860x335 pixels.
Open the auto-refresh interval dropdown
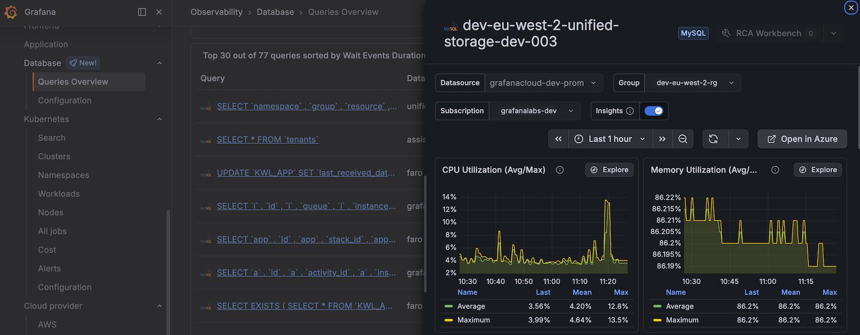(x=739, y=139)
